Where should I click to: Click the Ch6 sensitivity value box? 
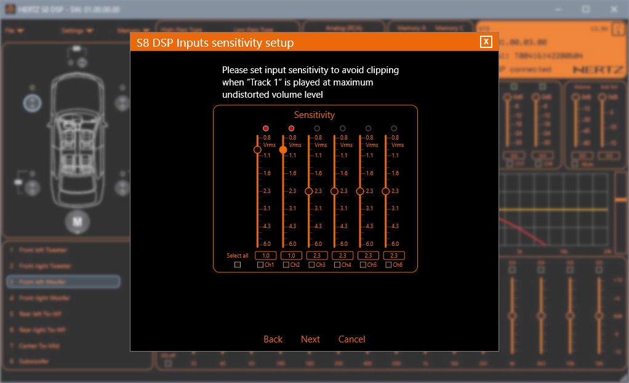click(394, 255)
